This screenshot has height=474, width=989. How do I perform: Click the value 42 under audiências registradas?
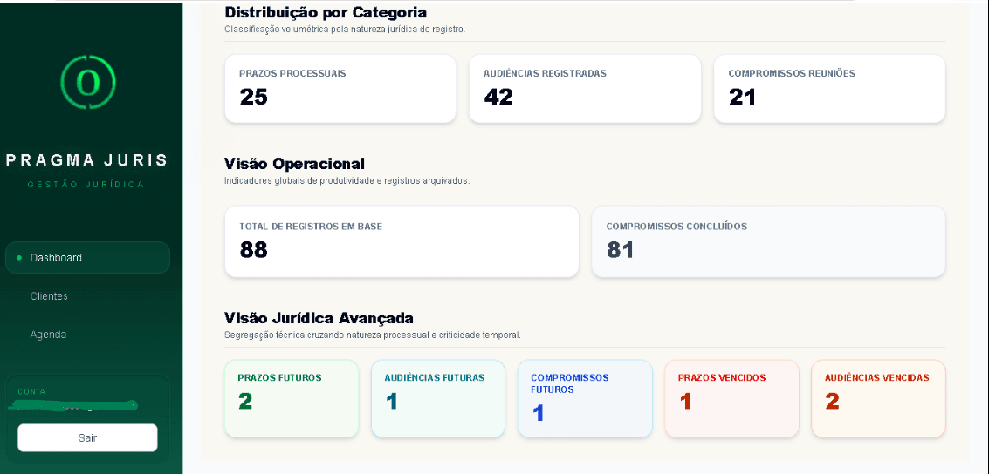tap(498, 97)
